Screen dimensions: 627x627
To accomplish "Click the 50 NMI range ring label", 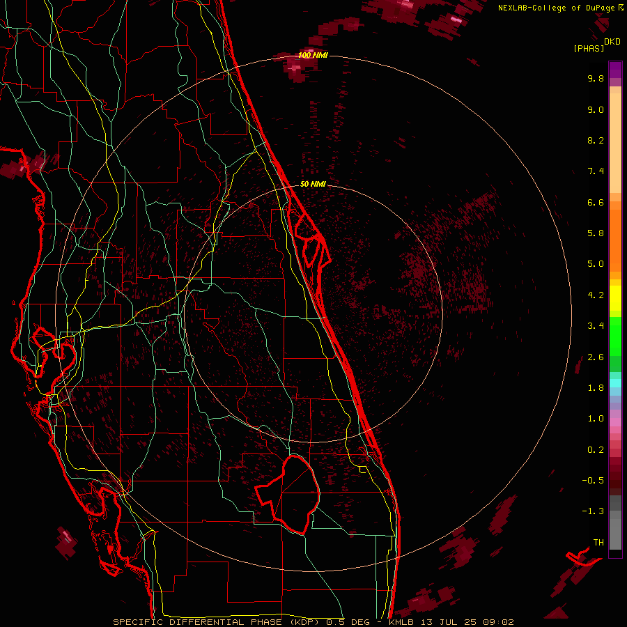I will click(313, 184).
